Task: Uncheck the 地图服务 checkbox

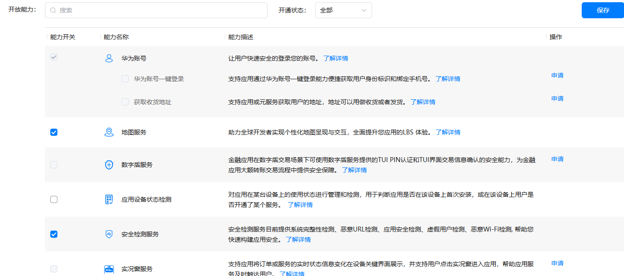Action: [x=54, y=132]
